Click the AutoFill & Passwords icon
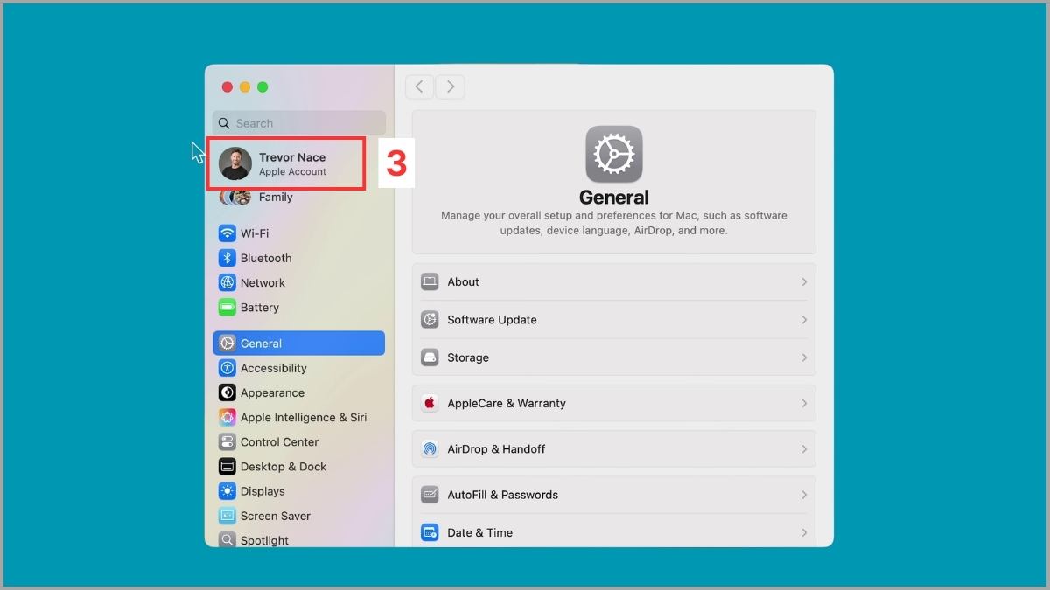Viewport: 1050px width, 590px height. [430, 495]
